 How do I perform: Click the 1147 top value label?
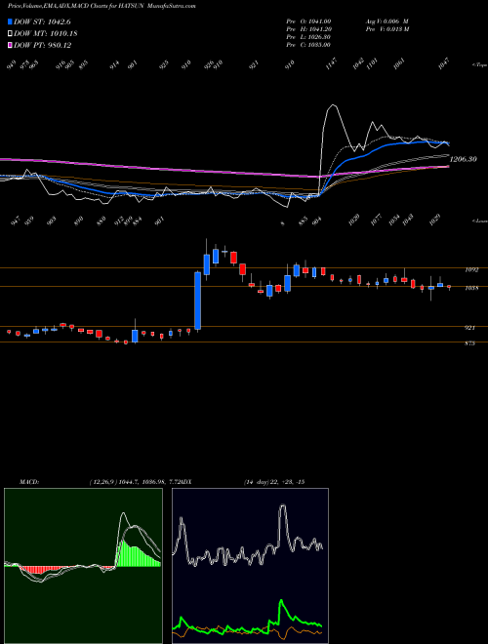(x=331, y=64)
